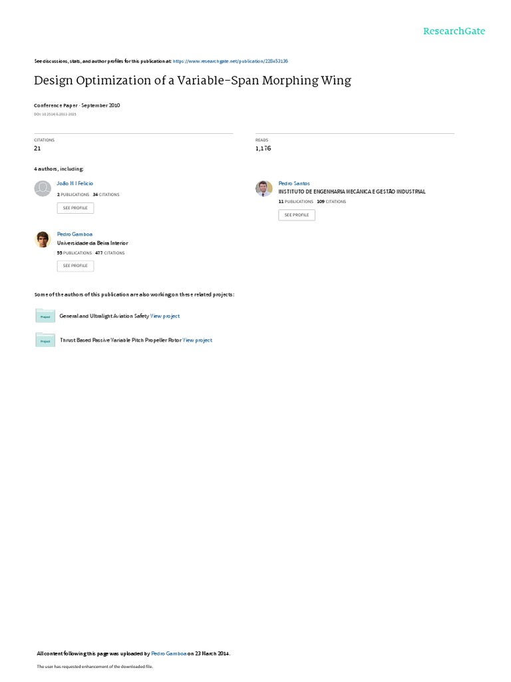Viewport: 511px width, 682px height.
Task: Click See Profile button under João Felício
Action: 75,208
